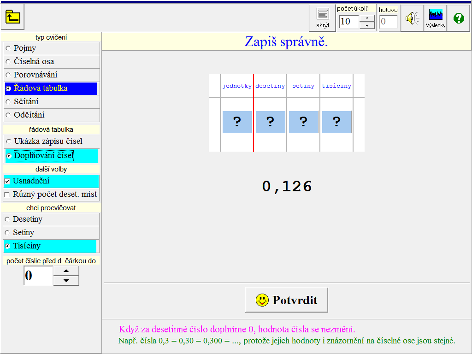This screenshot has height=354, width=472.
Task: Select Ukázka zápisu čísel mode
Action: [52, 141]
